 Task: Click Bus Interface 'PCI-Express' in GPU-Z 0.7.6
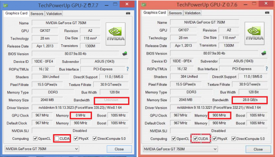tap(241, 69)
